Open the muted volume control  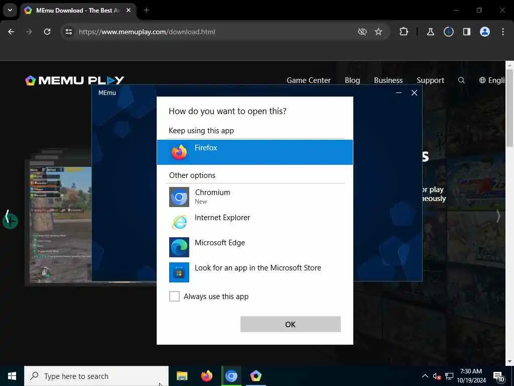[437, 376]
